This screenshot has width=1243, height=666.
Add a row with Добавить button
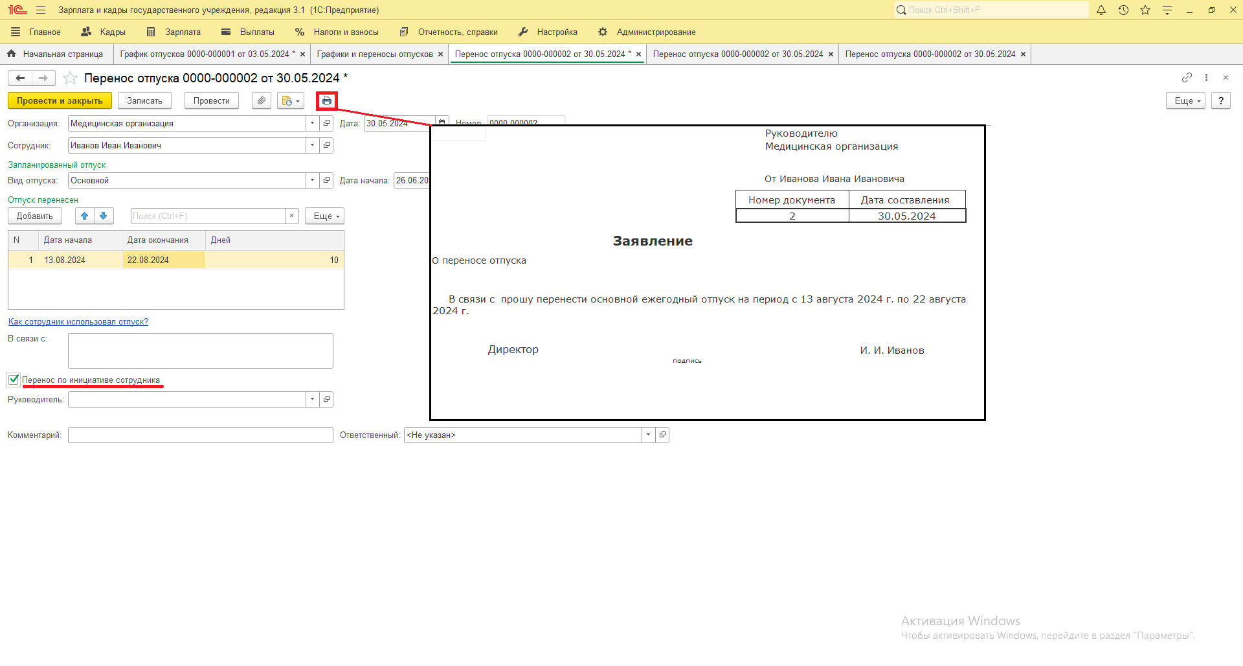point(35,216)
